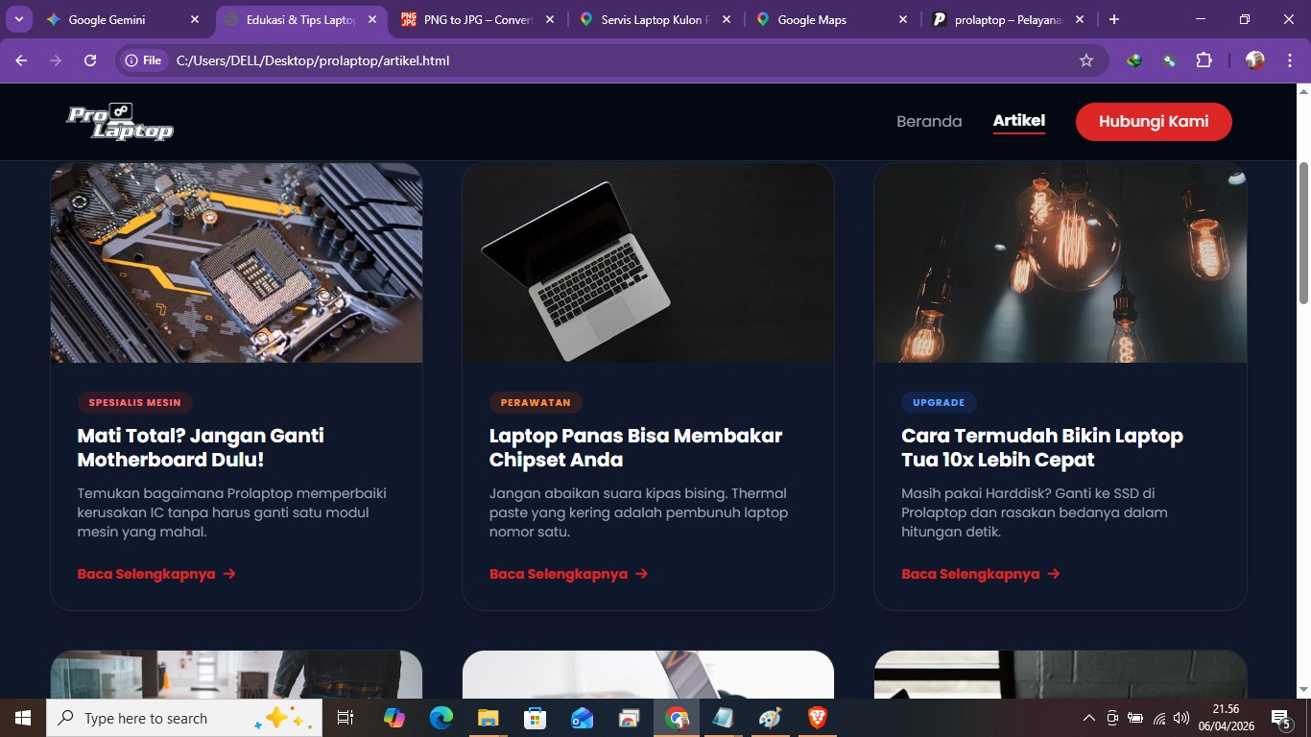Open Chrome three-dot menu

[x=1292, y=60]
